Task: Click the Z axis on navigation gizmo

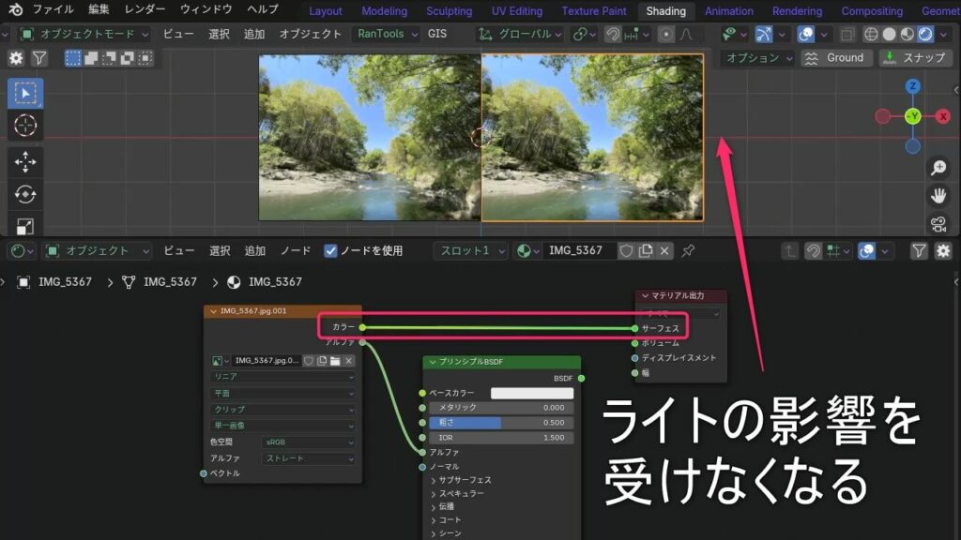Action: (912, 85)
